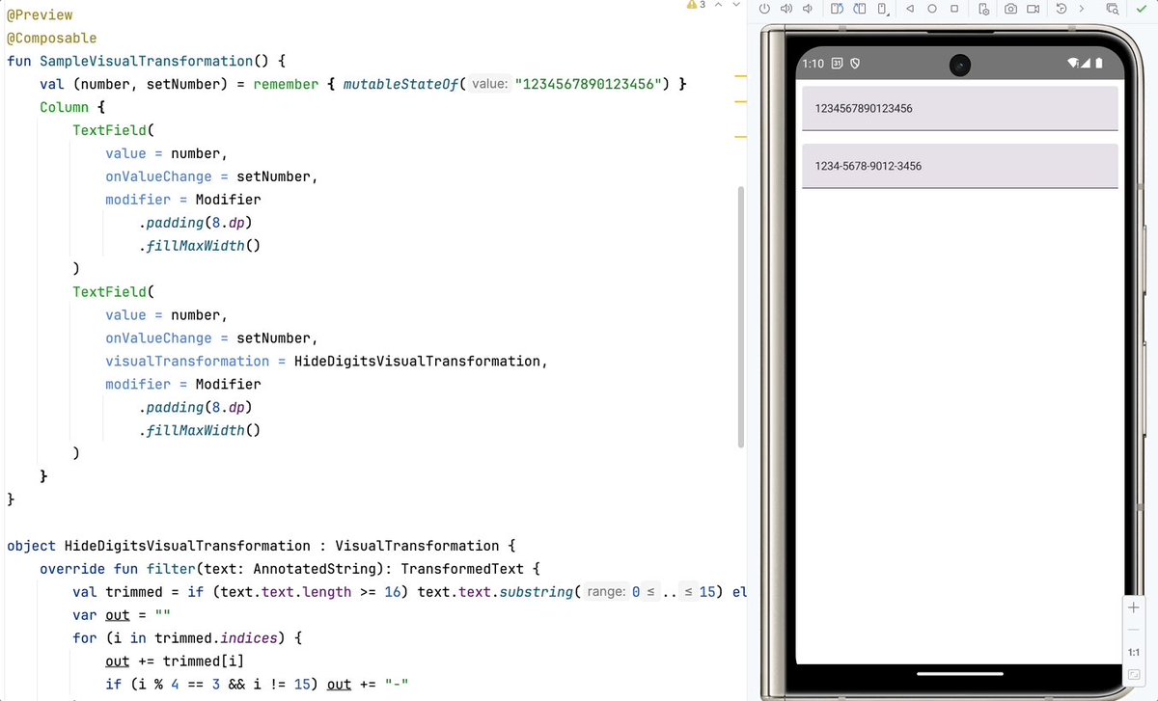Set emulator zoom to 1:1
Image resolution: width=1158 pixels, height=701 pixels.
pyautogui.click(x=1134, y=653)
